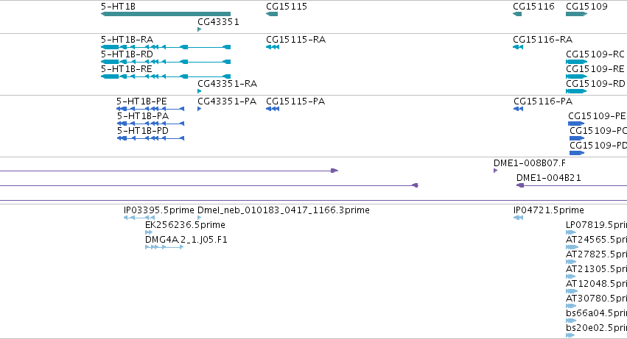Select the 5-HT1B-PD protein glyph

point(150,138)
